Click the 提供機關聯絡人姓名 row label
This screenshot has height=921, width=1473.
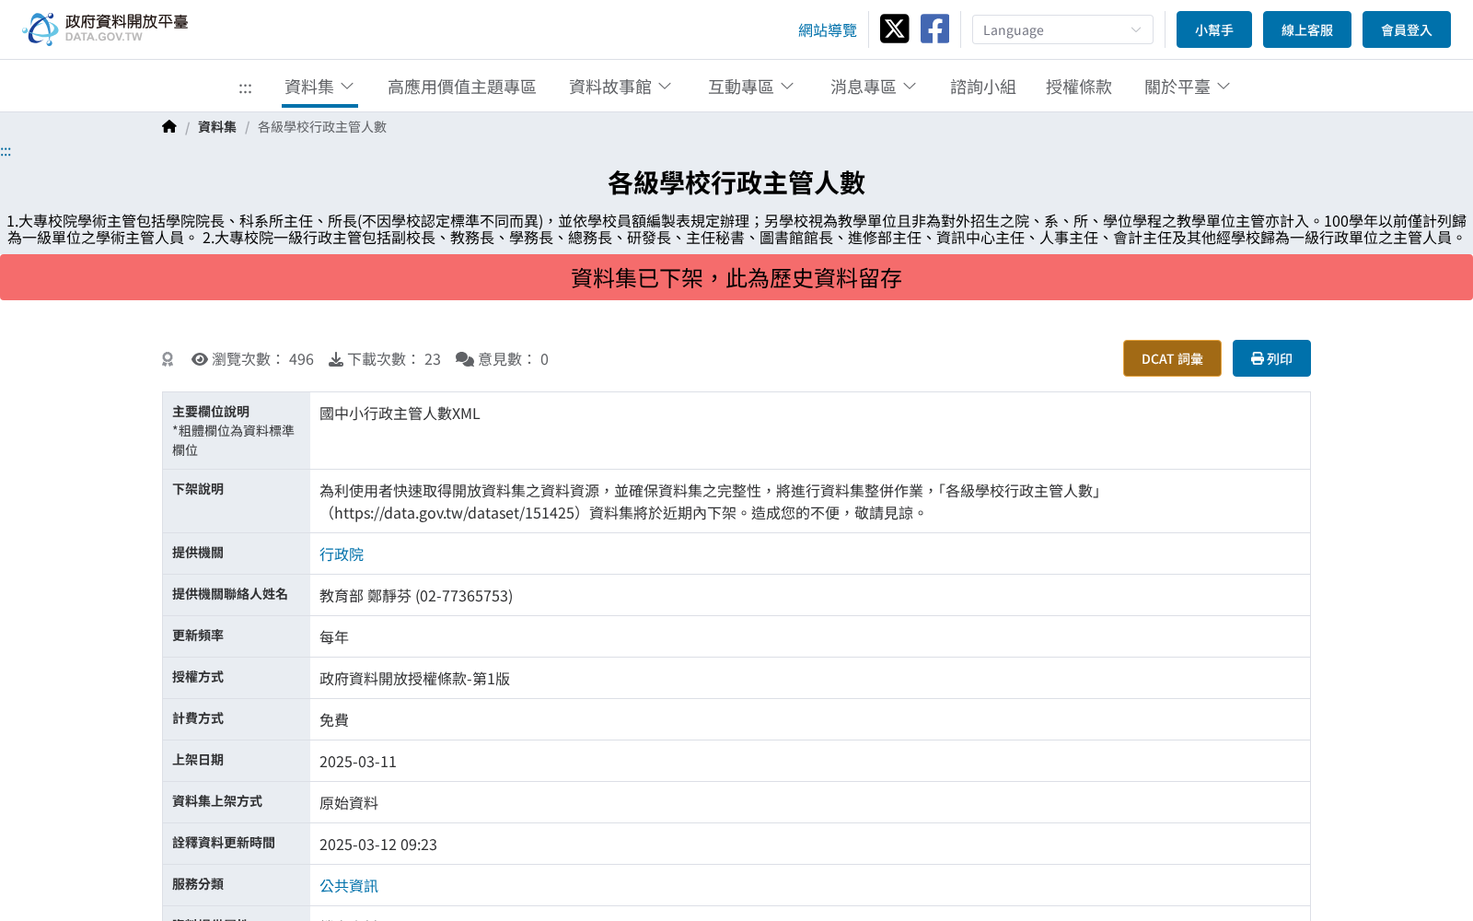[230, 594]
